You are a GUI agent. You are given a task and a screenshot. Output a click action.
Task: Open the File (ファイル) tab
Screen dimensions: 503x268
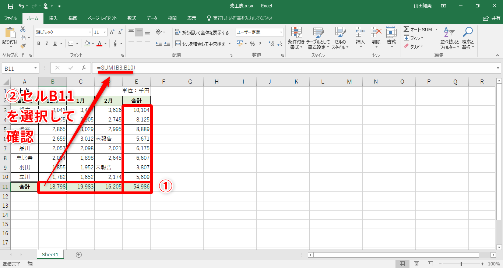pos(11,18)
